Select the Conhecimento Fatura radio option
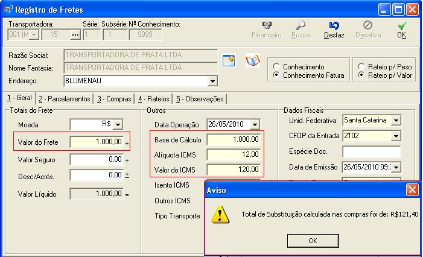The image size is (423, 257). pos(276,75)
